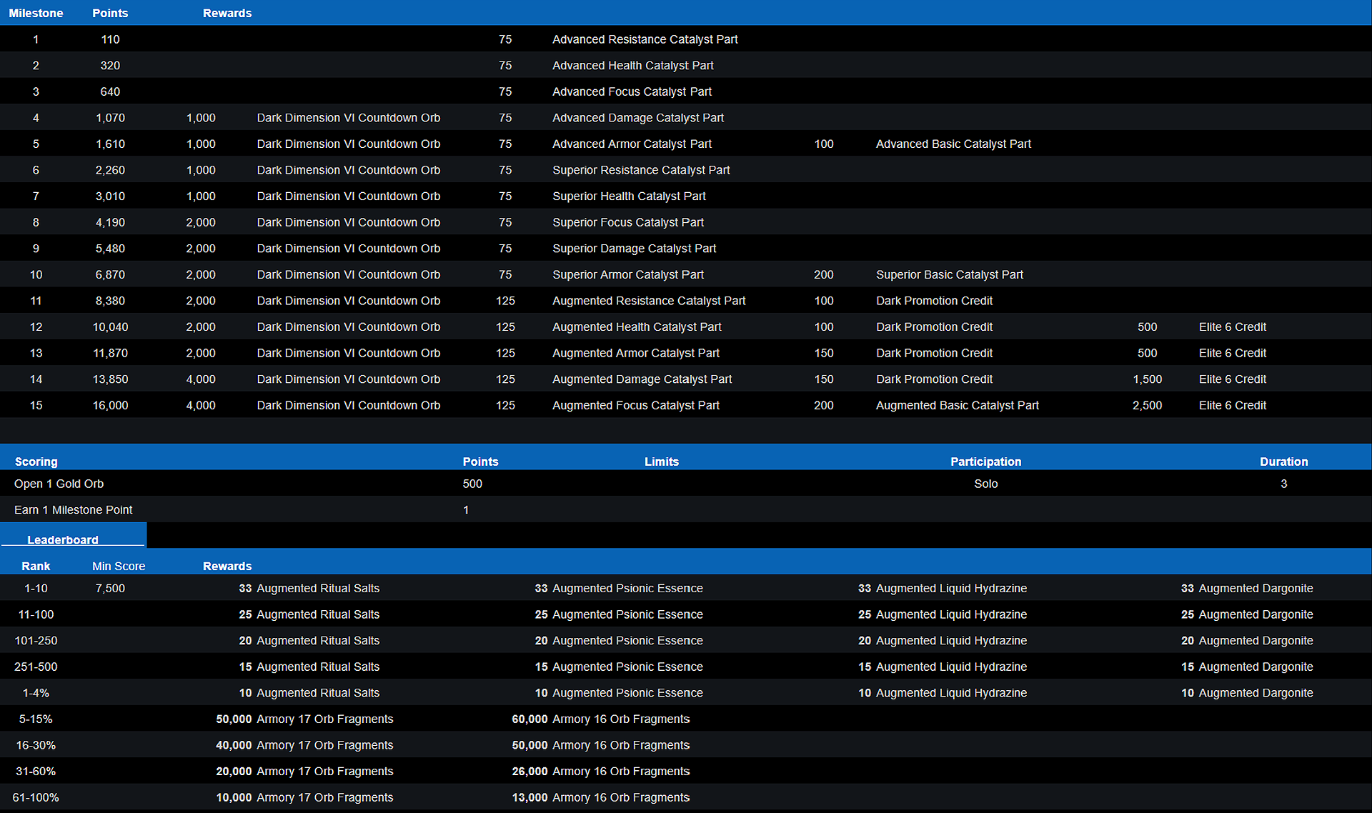Click 13,000 Armory 16 Orb Fragments reward

pos(601,797)
